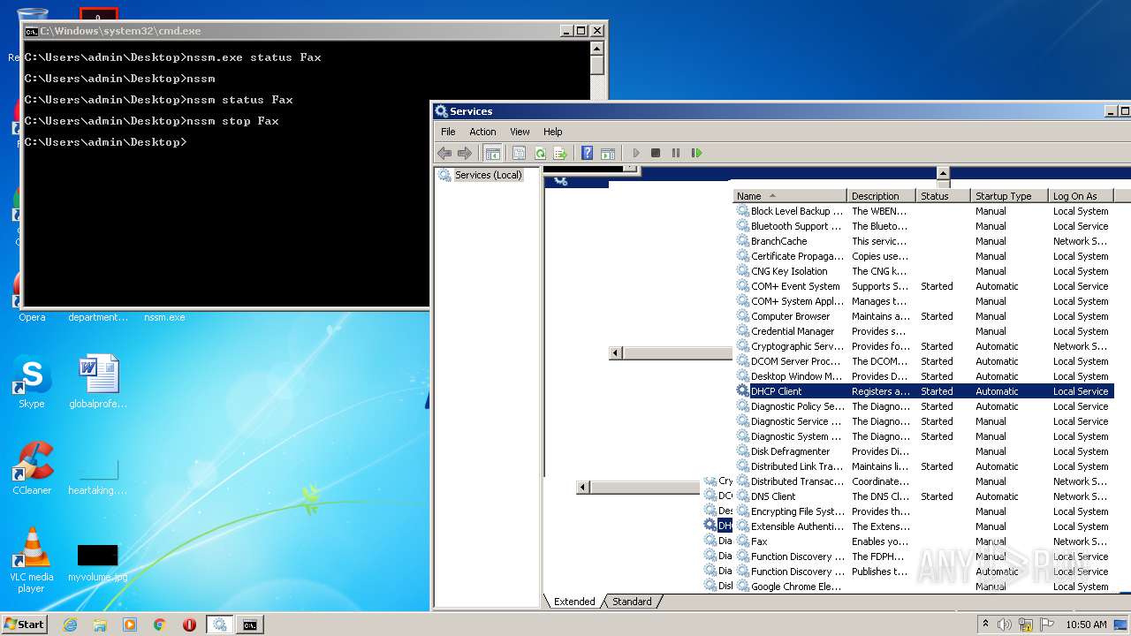This screenshot has width=1131, height=636.
Task: Launch Opera from the taskbar
Action: 189,625
